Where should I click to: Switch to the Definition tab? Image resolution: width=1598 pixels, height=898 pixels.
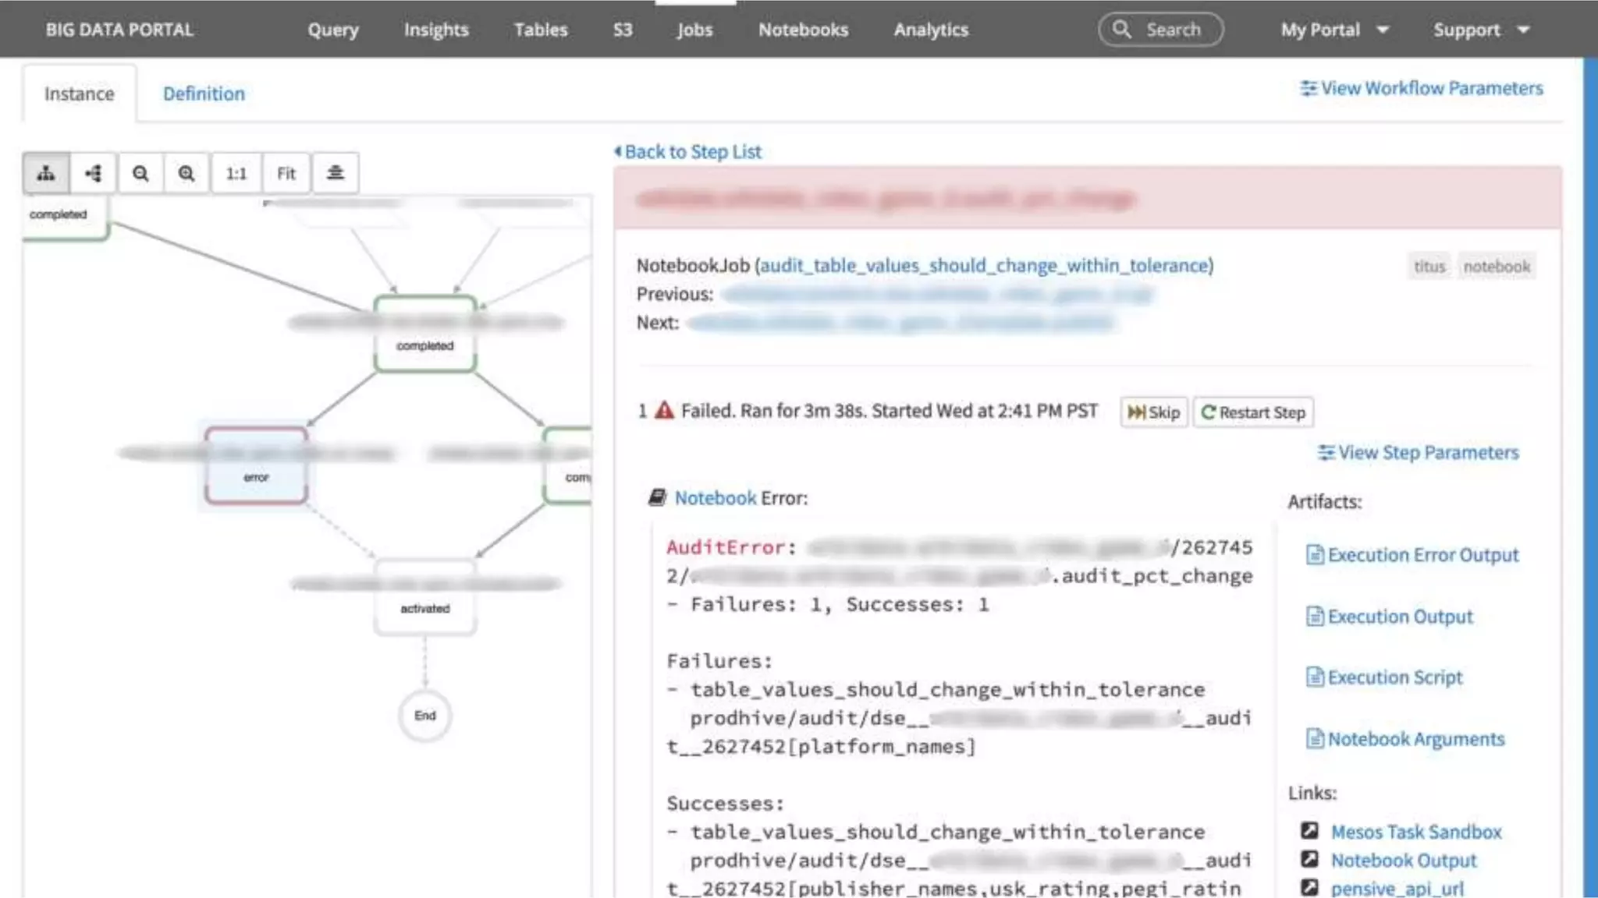coord(204,94)
